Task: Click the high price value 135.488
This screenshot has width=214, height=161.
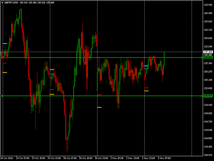Action: click(x=33, y=3)
